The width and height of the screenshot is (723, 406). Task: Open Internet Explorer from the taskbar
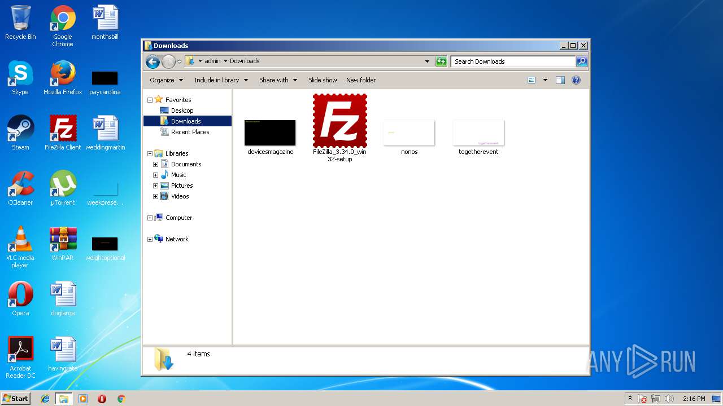[45, 399]
